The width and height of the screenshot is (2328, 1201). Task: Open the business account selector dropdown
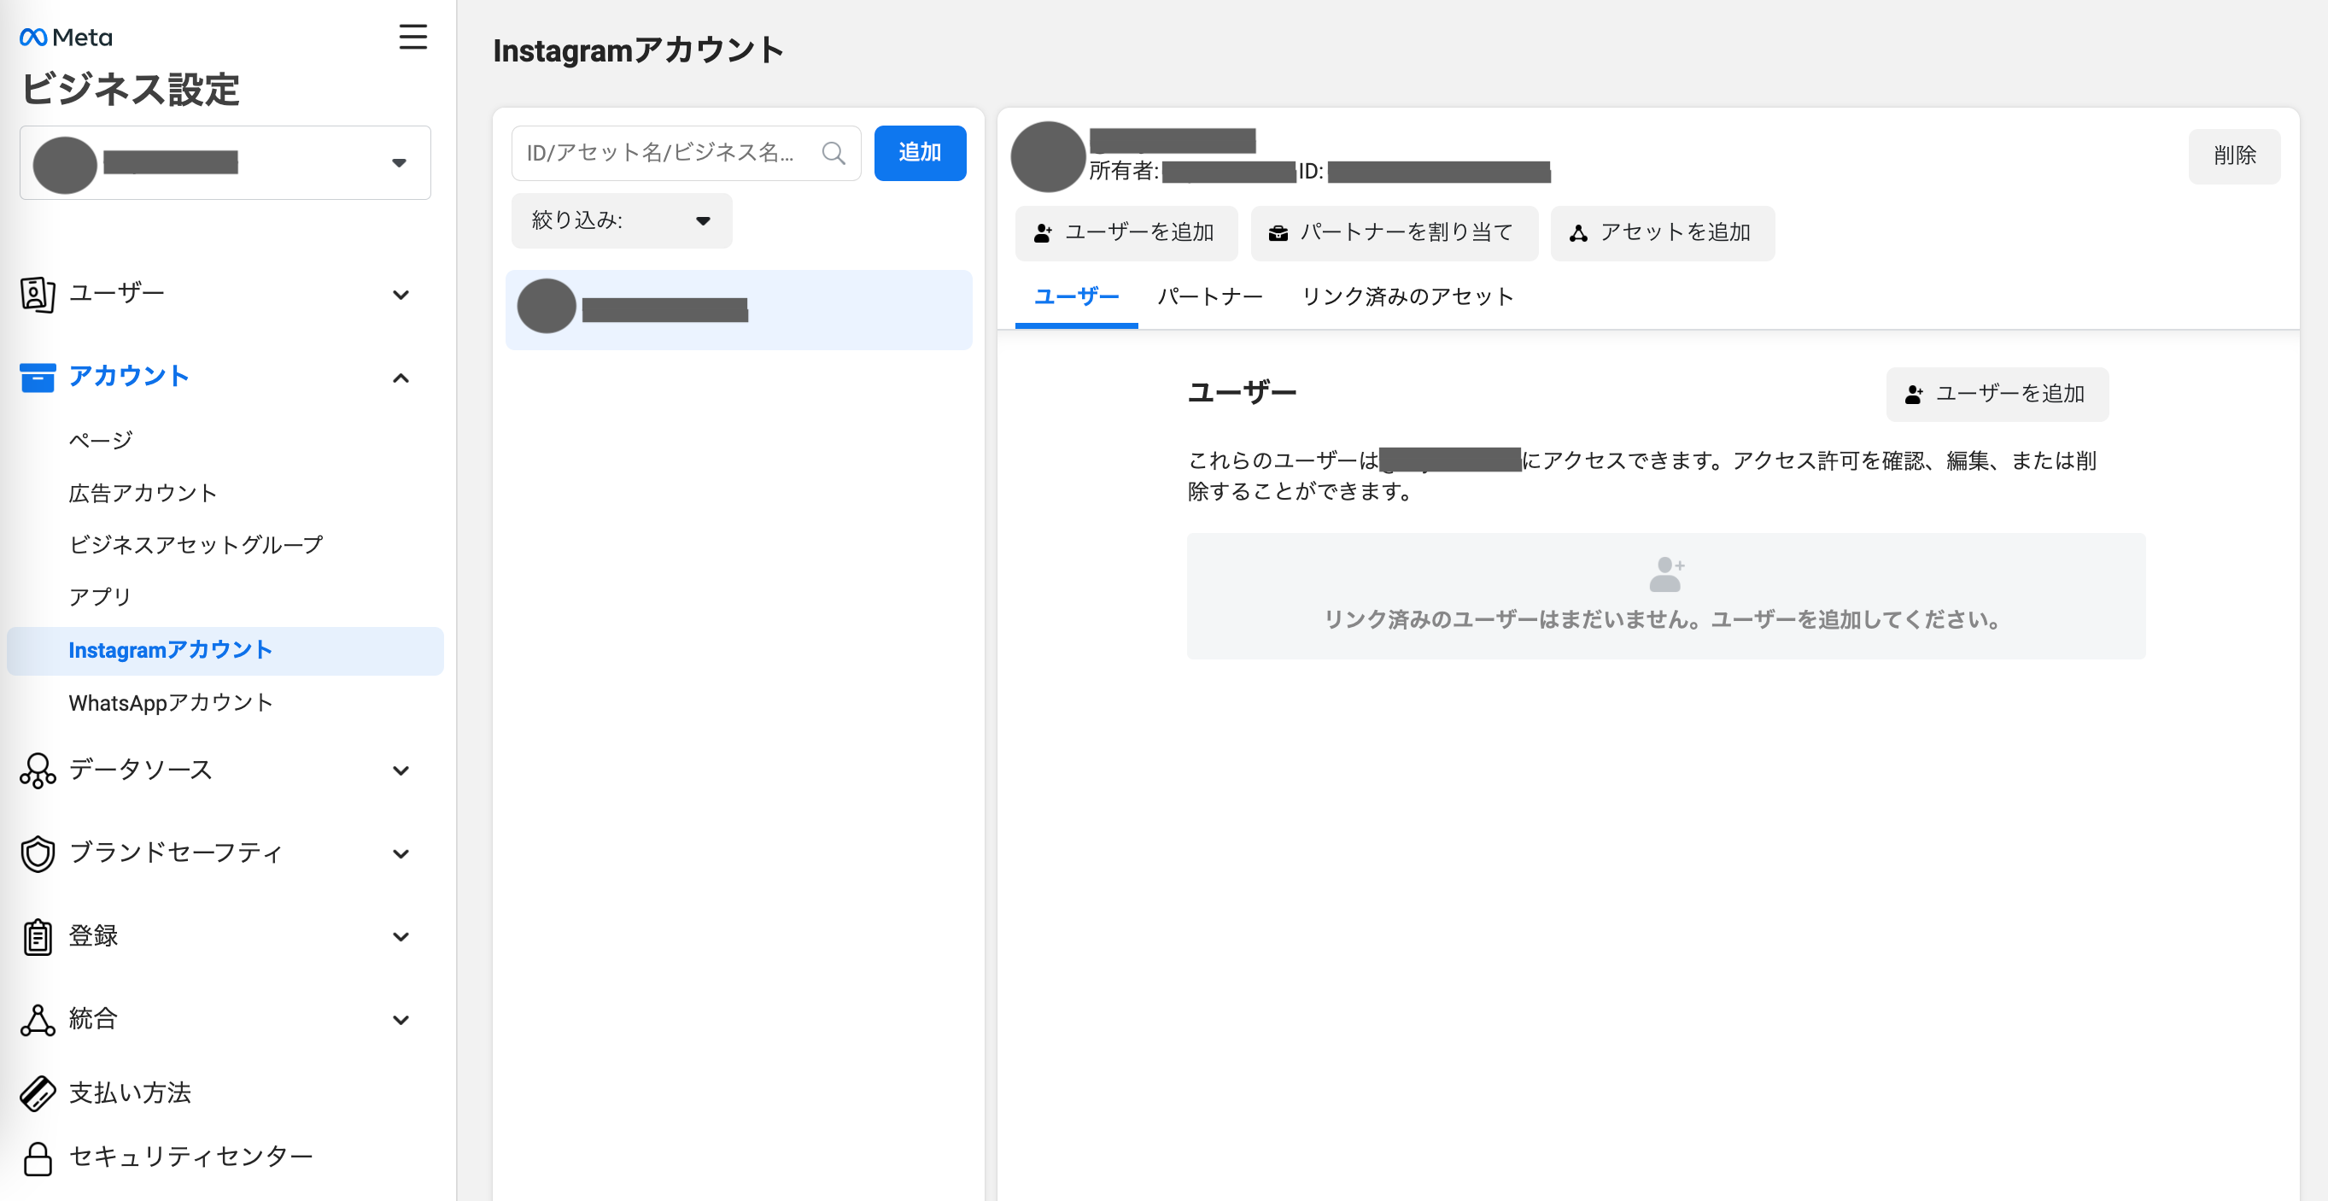[x=225, y=162]
